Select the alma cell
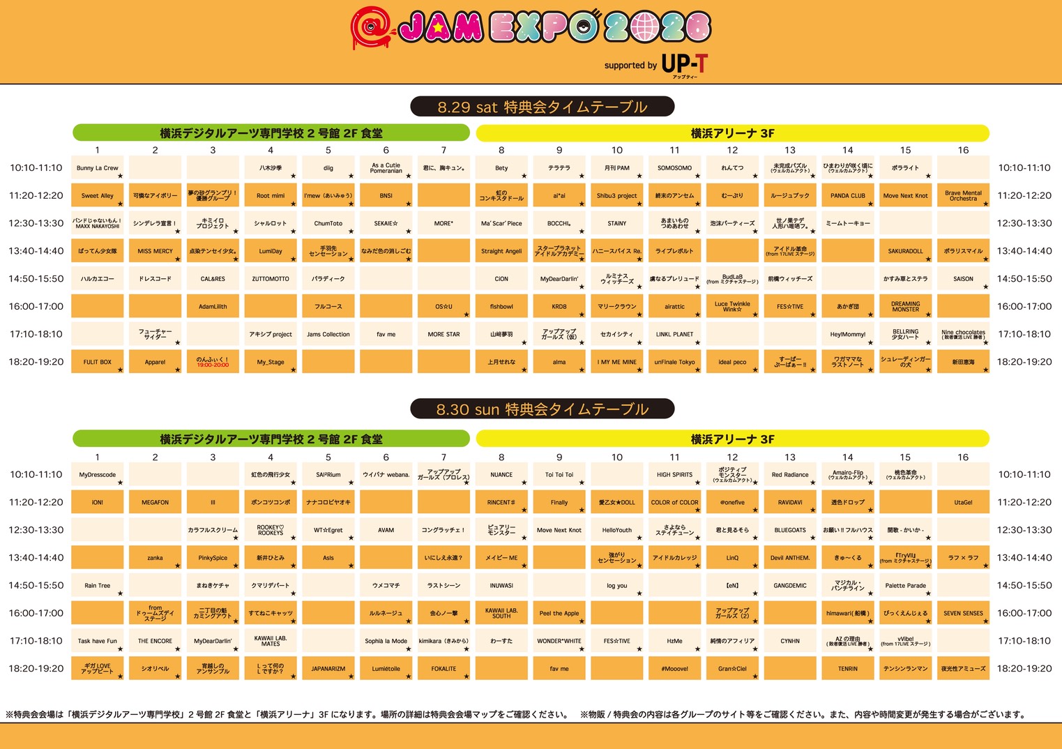This screenshot has width=1062, height=749. coord(559,362)
